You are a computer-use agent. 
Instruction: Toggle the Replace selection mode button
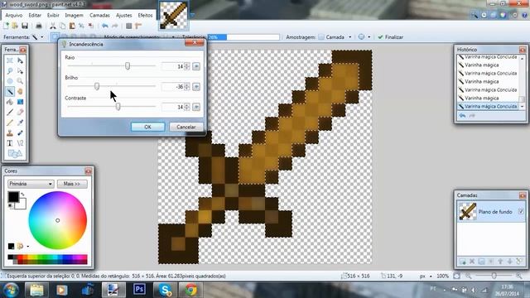click(55, 36)
